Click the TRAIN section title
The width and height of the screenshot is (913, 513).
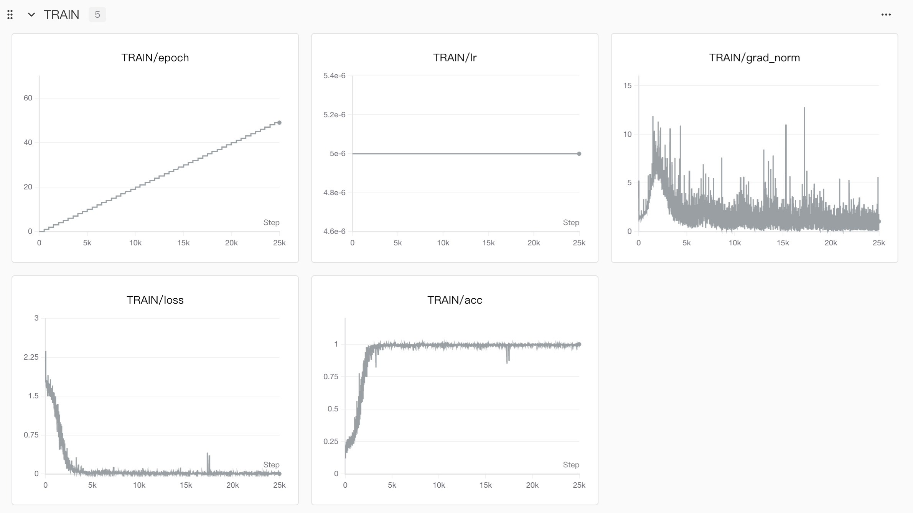tap(61, 15)
